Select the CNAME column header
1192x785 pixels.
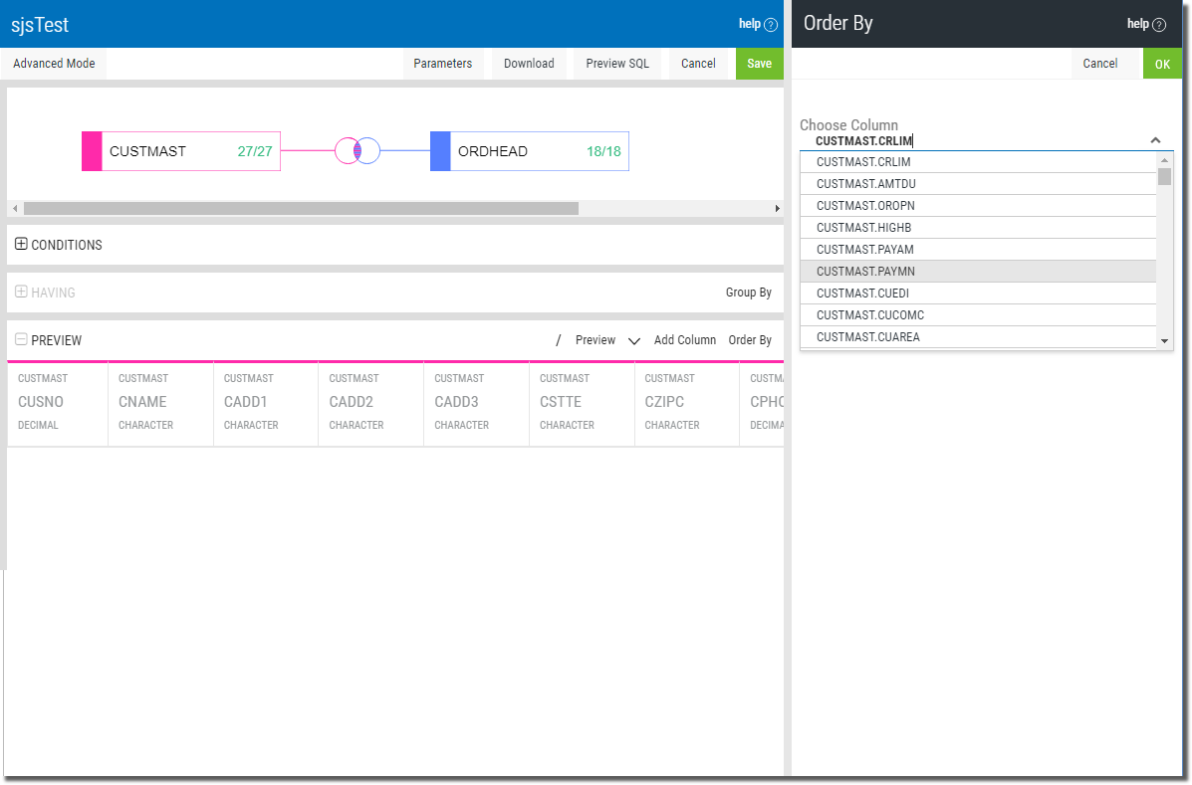coord(161,402)
